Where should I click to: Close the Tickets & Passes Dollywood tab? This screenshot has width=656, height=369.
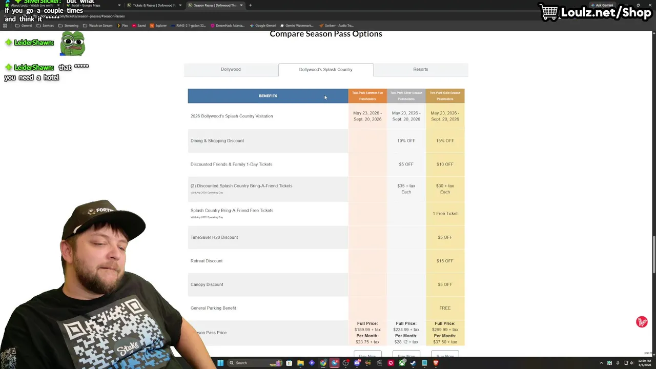(180, 5)
